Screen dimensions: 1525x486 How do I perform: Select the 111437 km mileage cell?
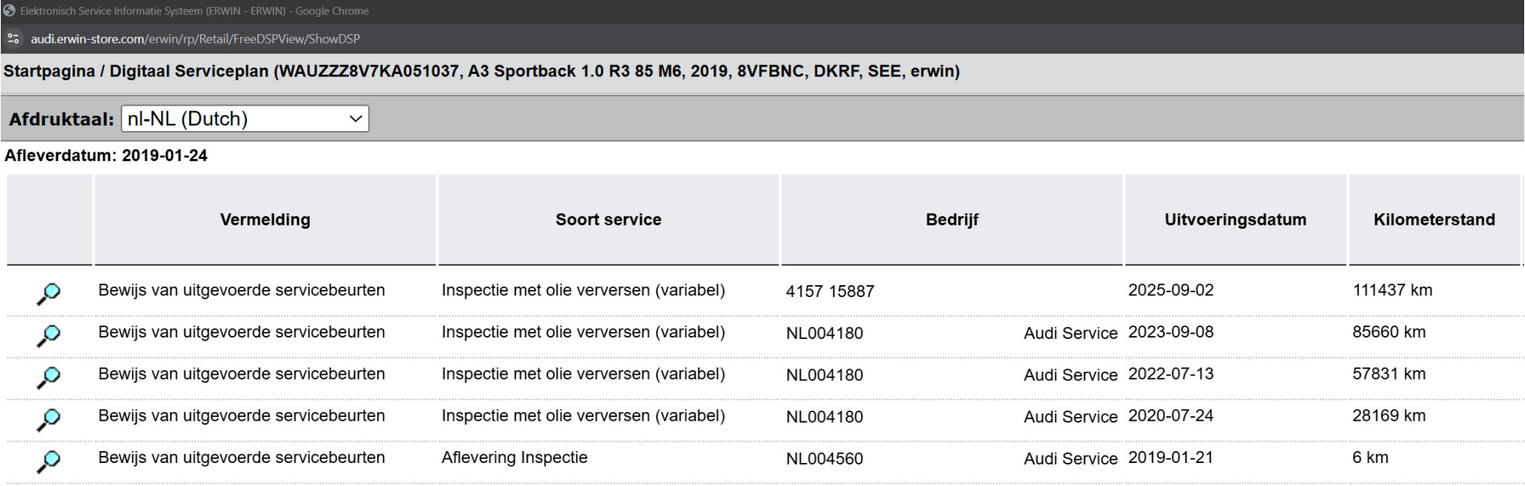[1392, 291]
